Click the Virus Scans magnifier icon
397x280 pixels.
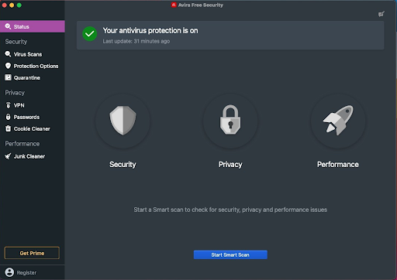[x=8, y=54]
